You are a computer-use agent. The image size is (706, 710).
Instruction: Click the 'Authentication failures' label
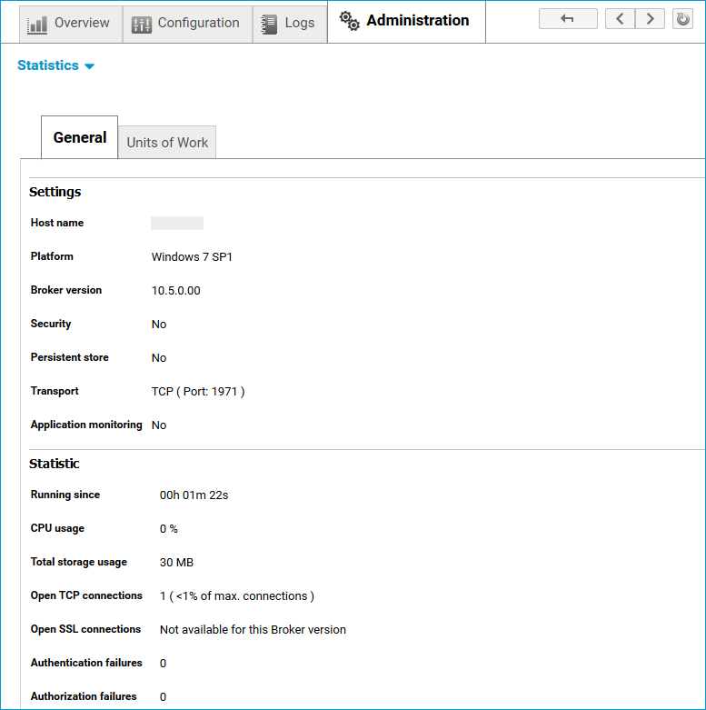tap(86, 663)
